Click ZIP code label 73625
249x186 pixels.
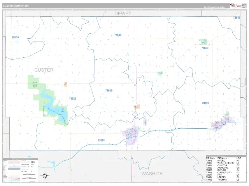pyautogui.click(x=73, y=98)
